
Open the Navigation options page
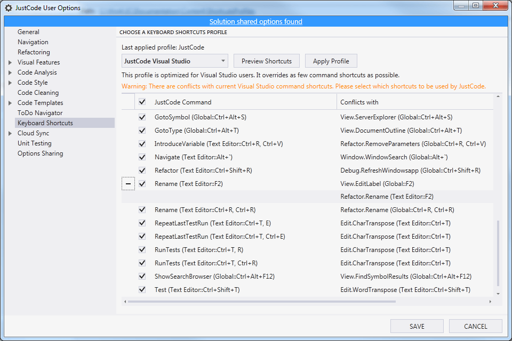click(33, 42)
